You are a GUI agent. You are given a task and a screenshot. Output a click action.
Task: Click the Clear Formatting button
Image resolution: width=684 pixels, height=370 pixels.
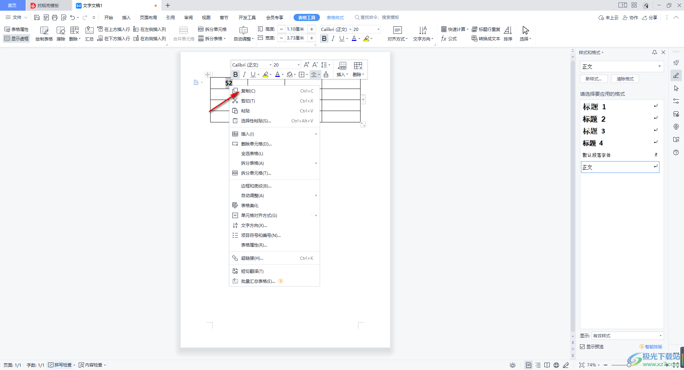[x=625, y=79]
